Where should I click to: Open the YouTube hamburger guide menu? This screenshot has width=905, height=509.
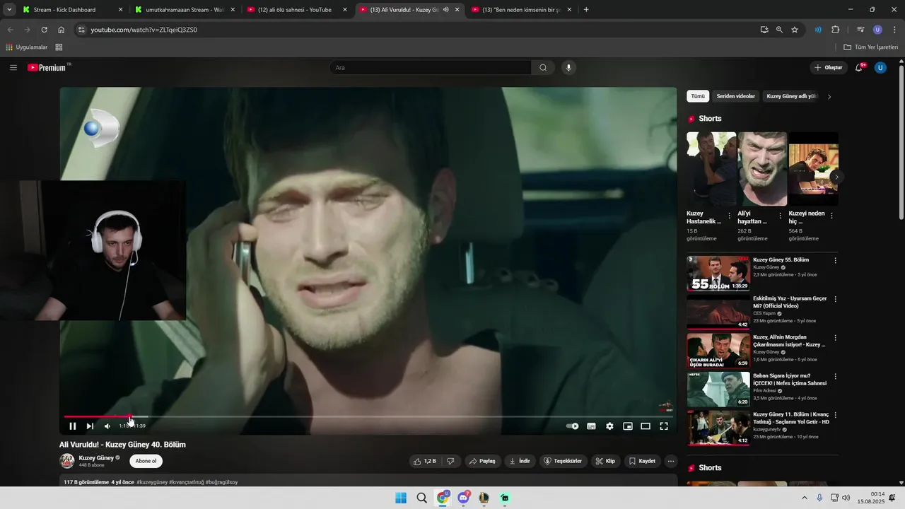[x=13, y=68]
